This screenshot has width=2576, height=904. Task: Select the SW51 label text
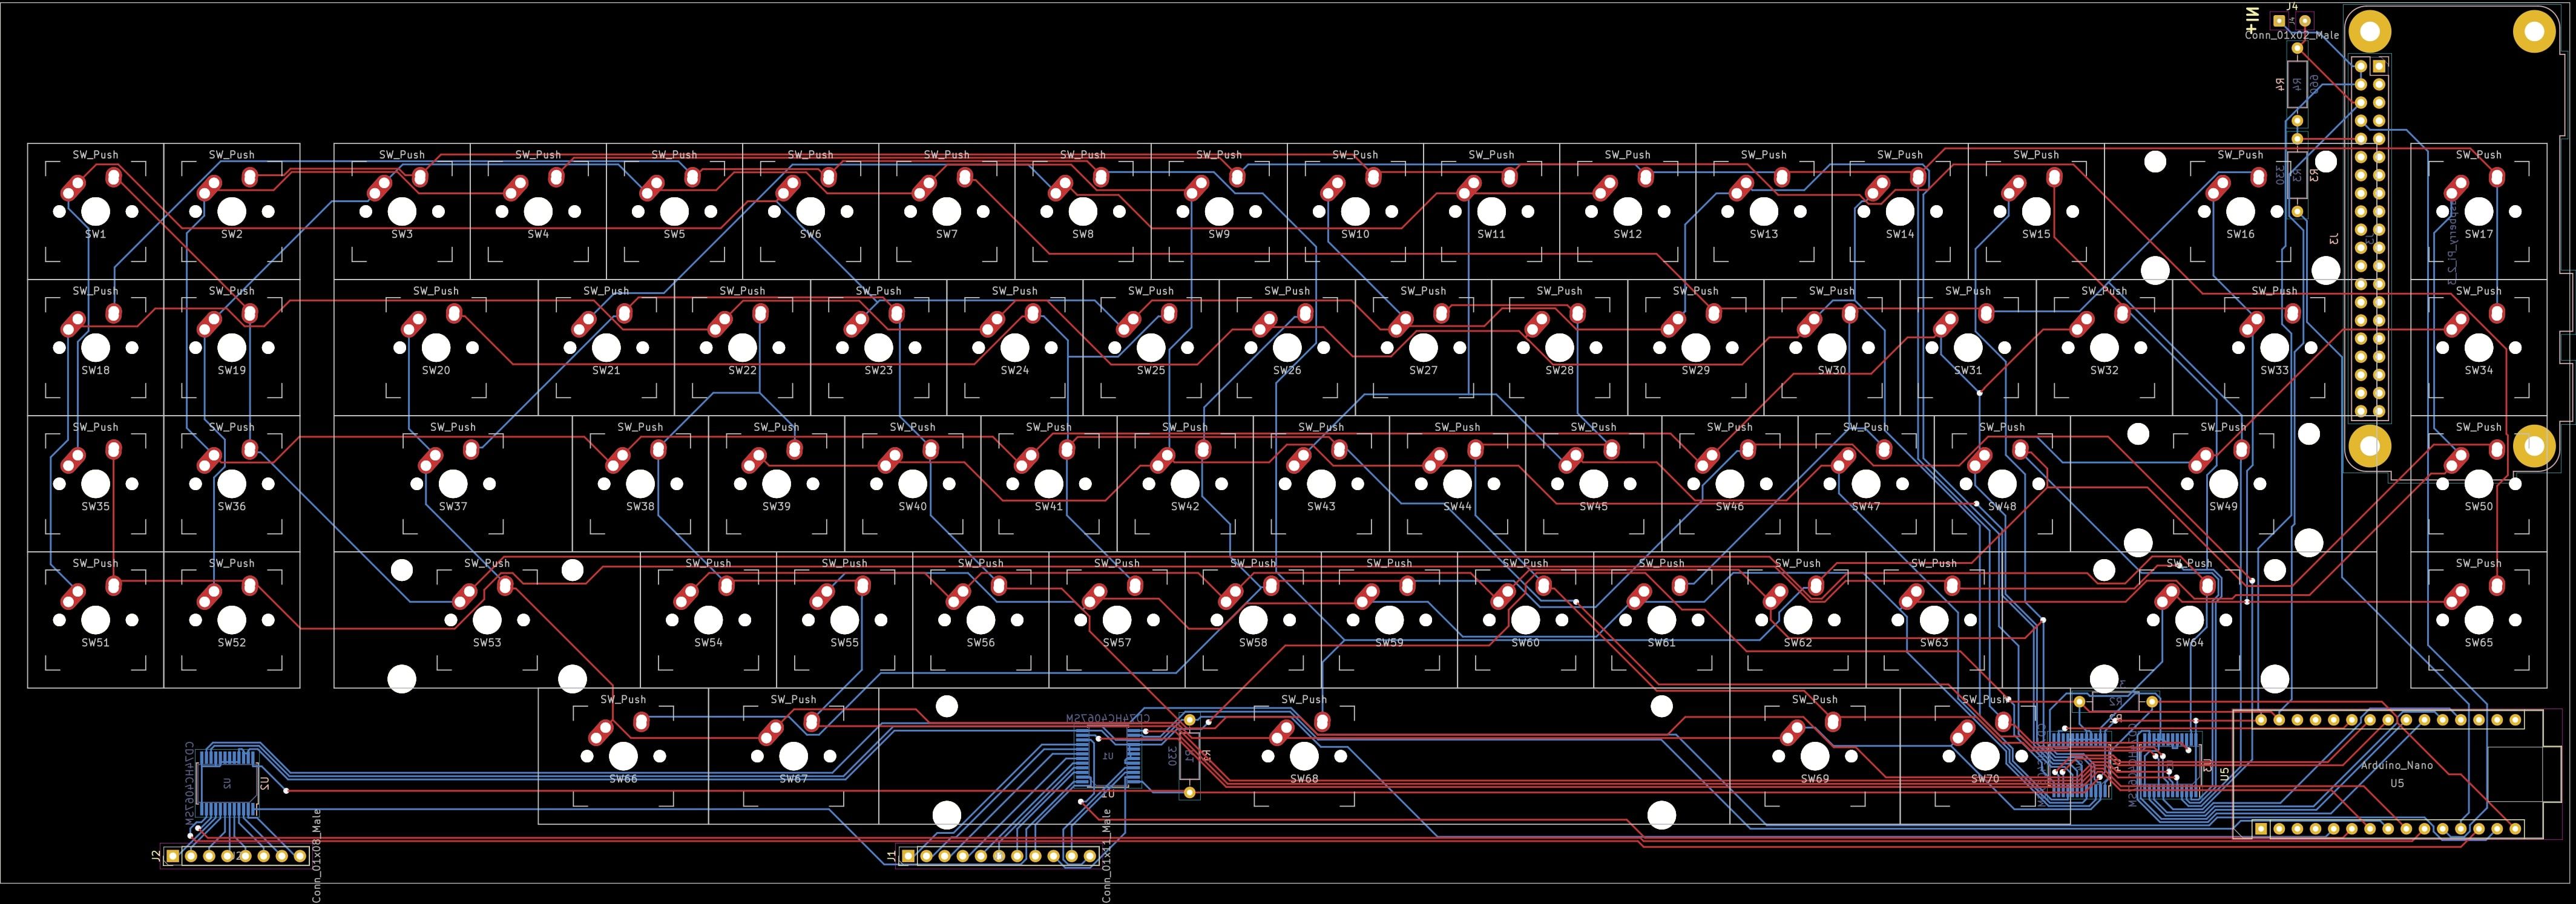tap(95, 642)
